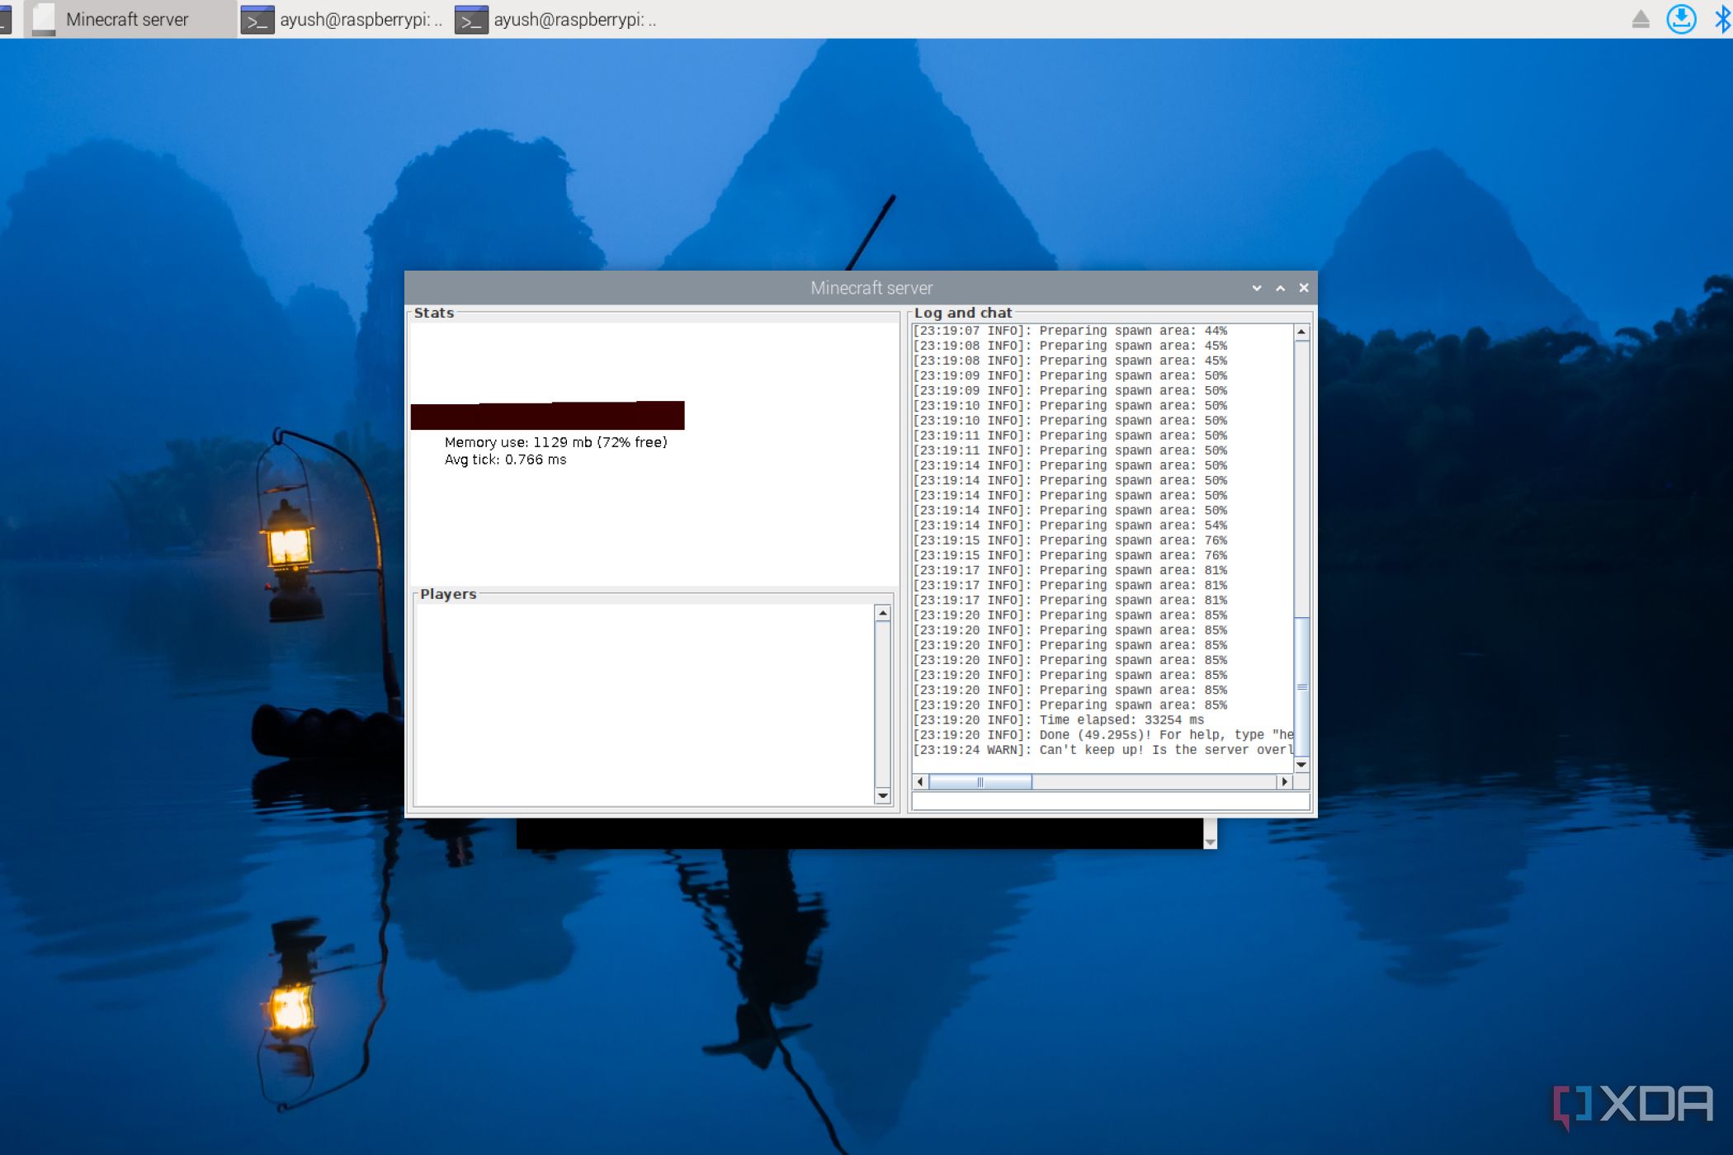Close the Minecraft server window
This screenshot has height=1155, width=1733.
(1304, 288)
